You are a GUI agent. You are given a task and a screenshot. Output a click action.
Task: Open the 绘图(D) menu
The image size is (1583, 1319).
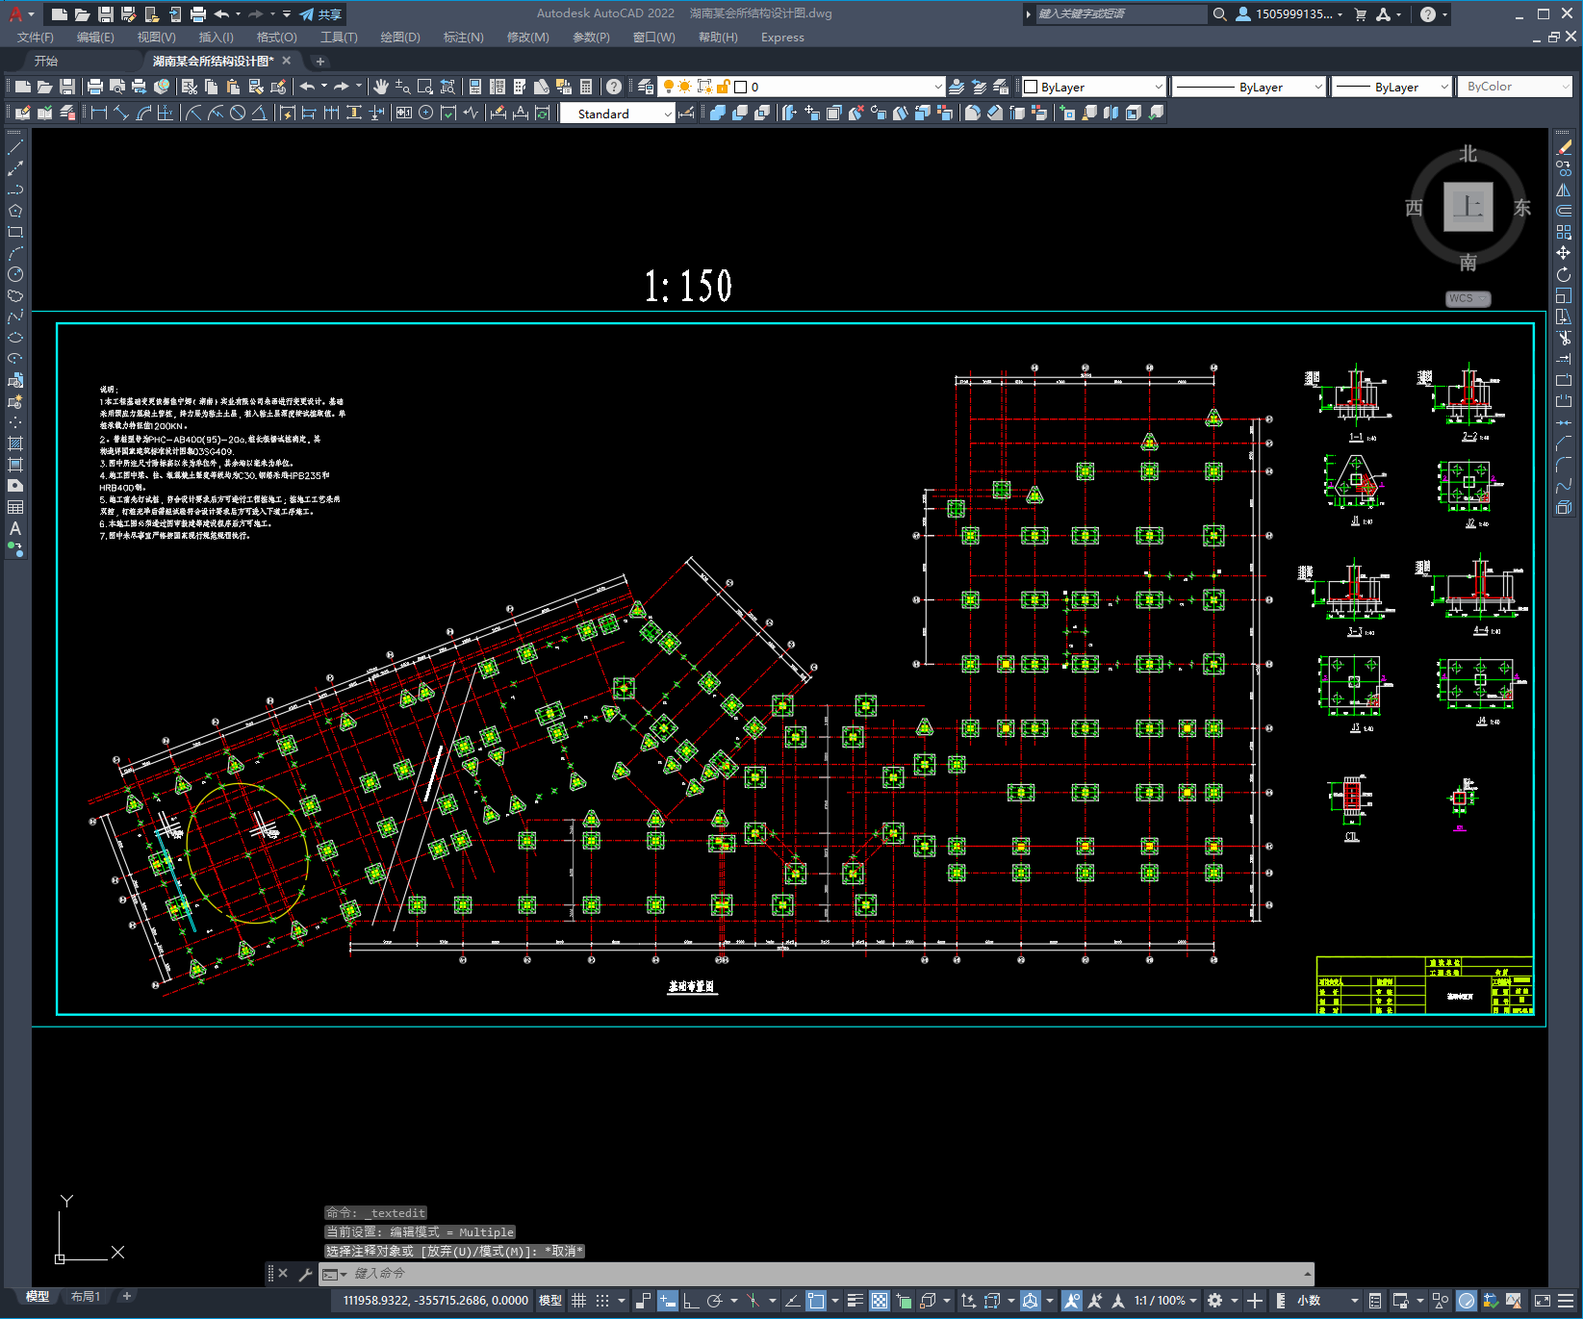coord(400,38)
